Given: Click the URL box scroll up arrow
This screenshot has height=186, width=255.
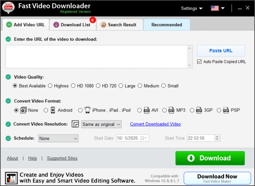Looking at the screenshot, I should [189, 48].
